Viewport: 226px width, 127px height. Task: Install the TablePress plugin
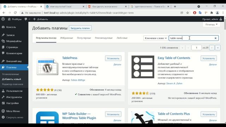113,58
